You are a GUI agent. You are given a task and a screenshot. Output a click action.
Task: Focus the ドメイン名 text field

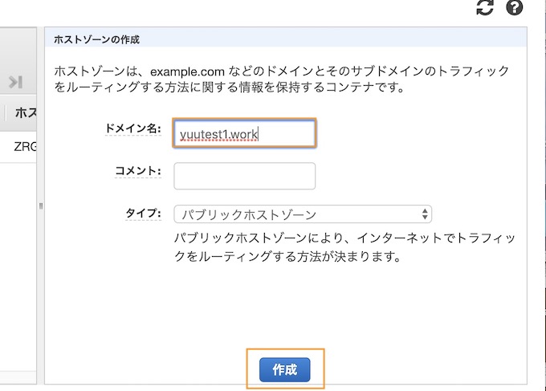coord(244,133)
